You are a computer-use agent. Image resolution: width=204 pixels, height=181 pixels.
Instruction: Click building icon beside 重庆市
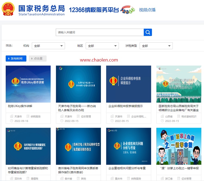(x=112, y=178)
